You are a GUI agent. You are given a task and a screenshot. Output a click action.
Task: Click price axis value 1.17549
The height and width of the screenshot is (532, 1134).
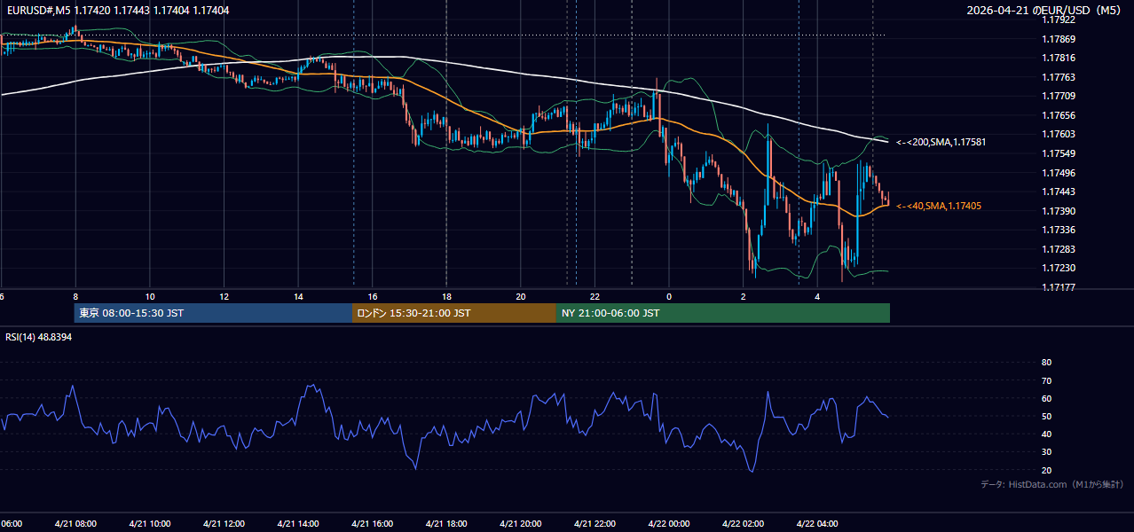tap(1058, 153)
